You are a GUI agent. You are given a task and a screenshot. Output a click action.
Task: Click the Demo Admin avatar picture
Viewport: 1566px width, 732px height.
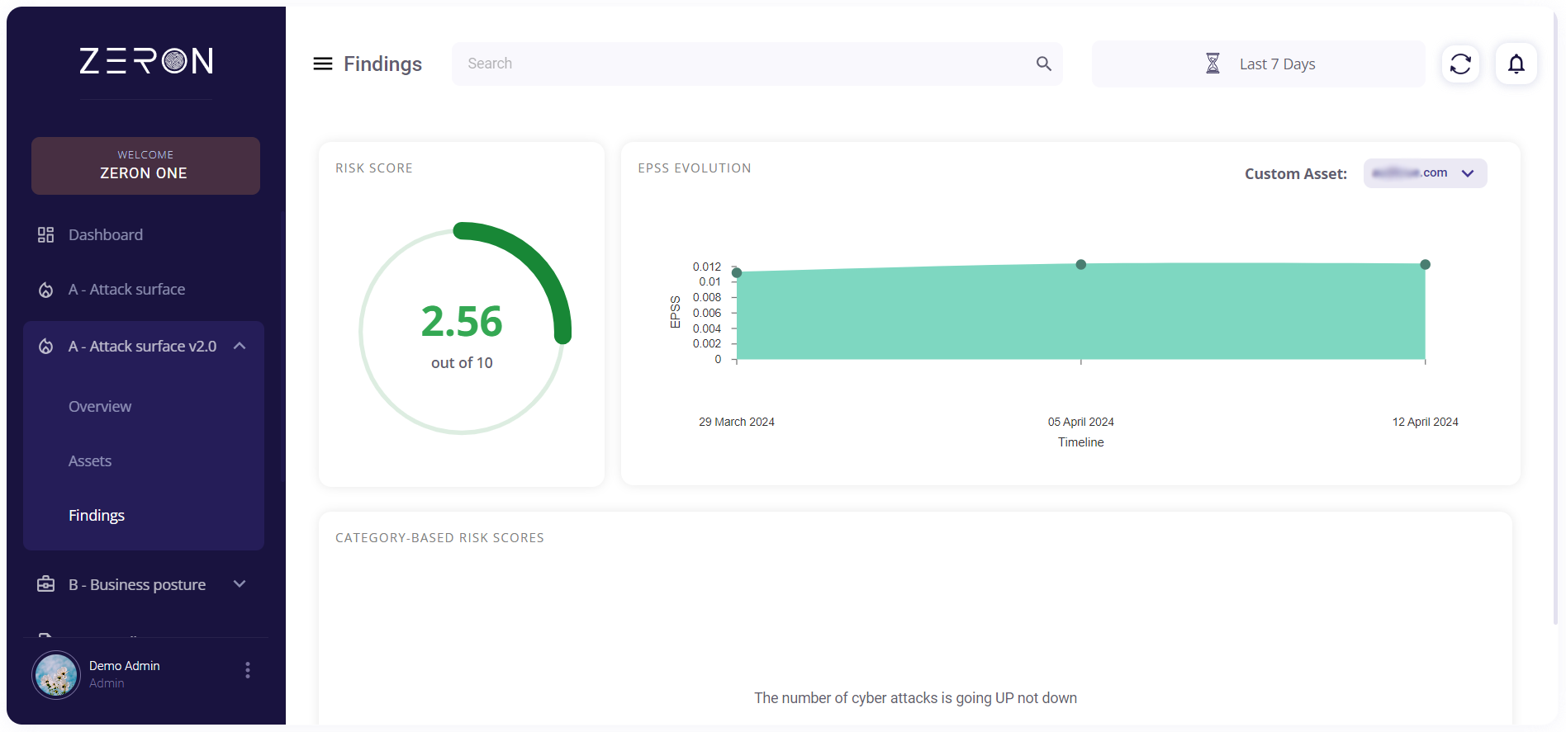(56, 674)
